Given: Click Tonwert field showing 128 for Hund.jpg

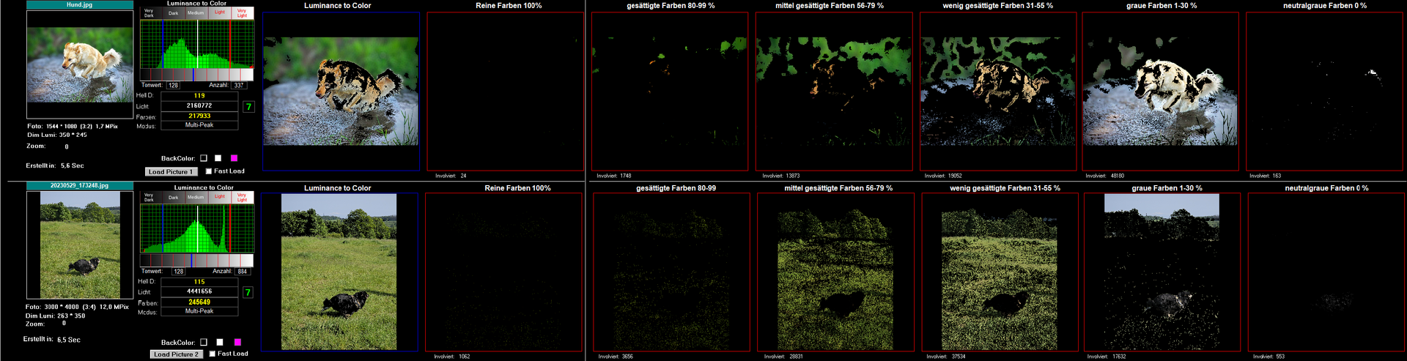Looking at the screenshot, I should point(174,86).
